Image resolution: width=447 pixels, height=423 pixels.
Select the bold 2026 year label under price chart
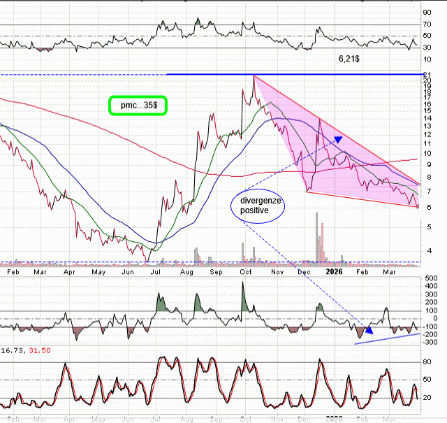point(335,271)
